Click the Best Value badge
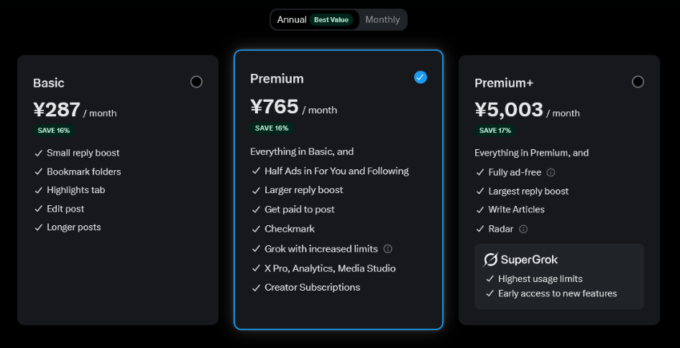This screenshot has height=348, width=680. point(331,20)
